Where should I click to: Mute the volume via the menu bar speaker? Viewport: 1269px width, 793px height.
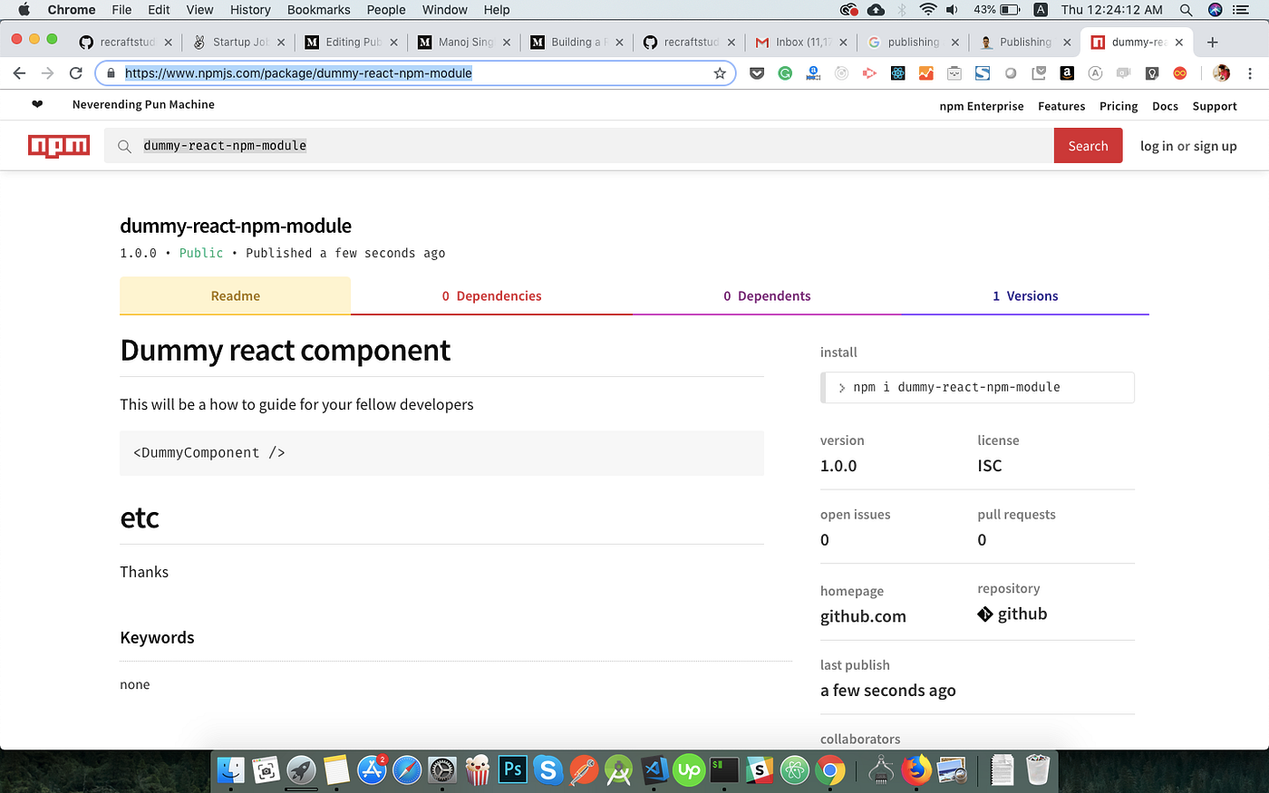(x=952, y=10)
